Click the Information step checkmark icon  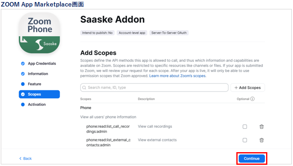click(23, 74)
